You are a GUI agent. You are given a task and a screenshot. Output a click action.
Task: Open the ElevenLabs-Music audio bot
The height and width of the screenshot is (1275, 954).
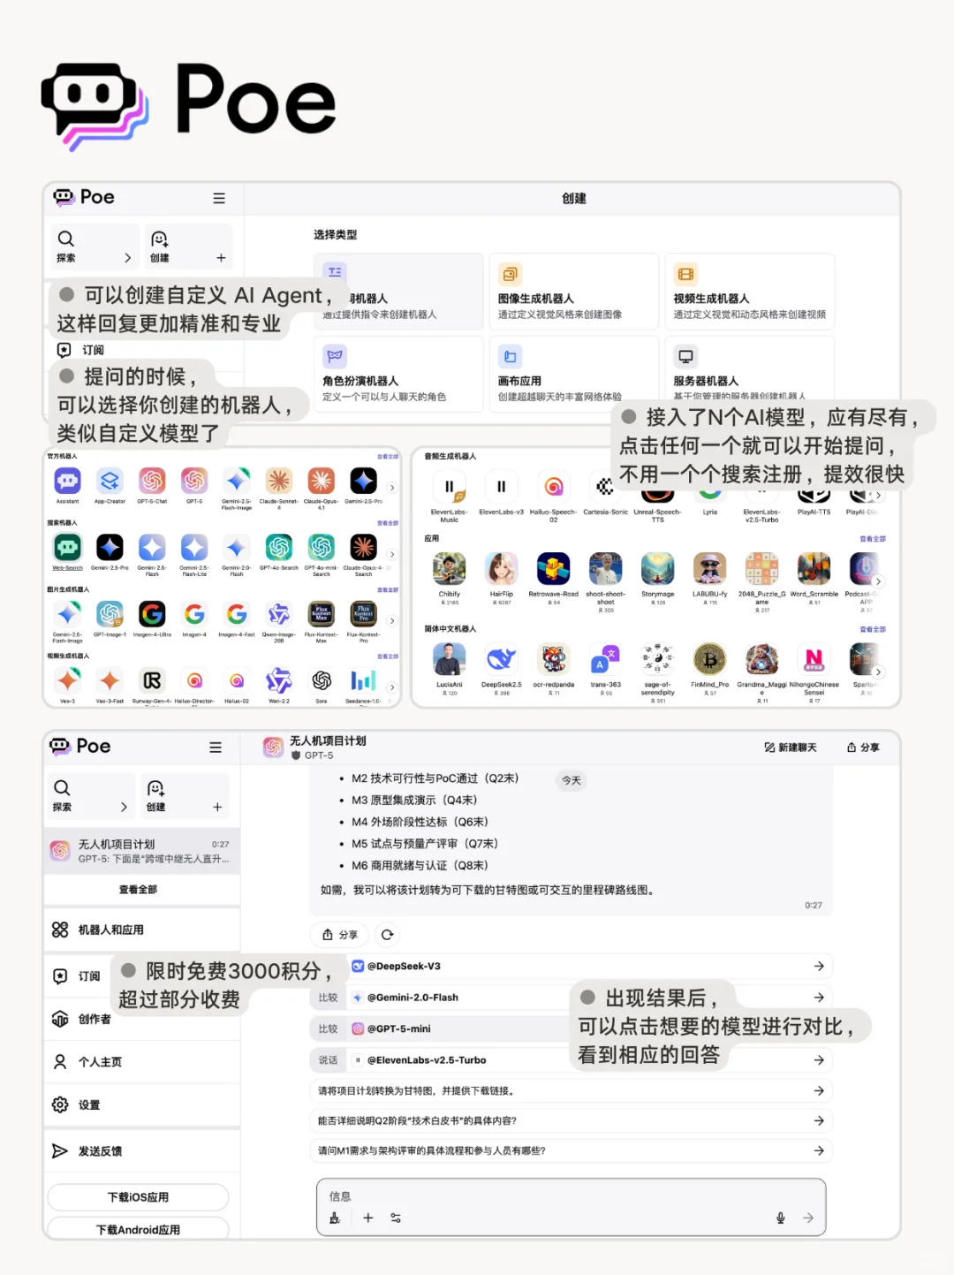click(450, 486)
